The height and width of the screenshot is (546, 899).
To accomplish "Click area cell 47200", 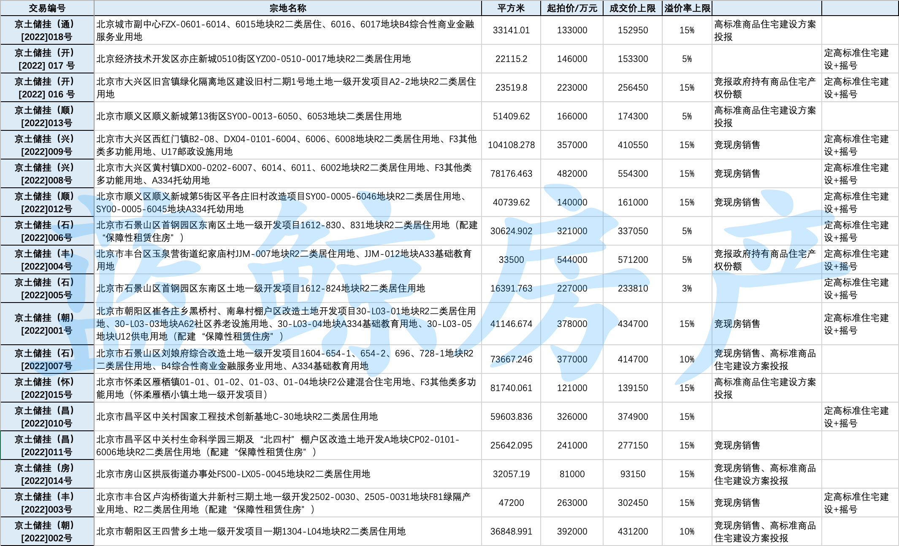I will point(511,503).
